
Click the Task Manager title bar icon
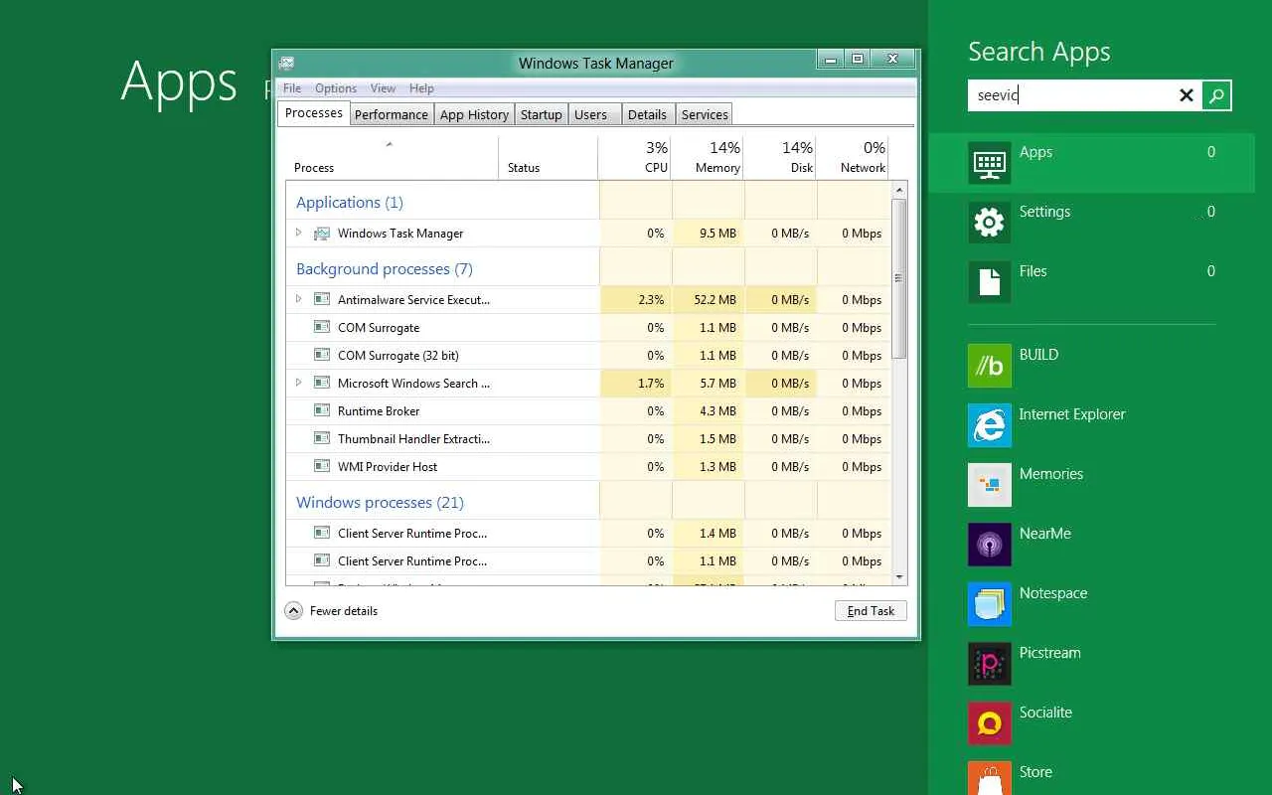coord(286,63)
